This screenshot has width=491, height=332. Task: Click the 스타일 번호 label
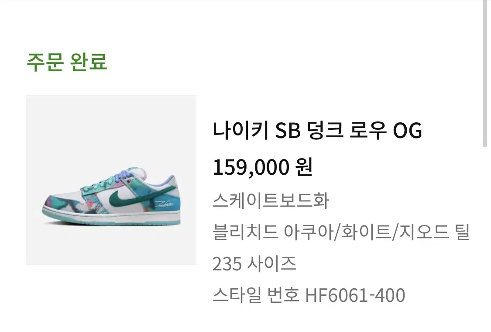click(x=256, y=295)
